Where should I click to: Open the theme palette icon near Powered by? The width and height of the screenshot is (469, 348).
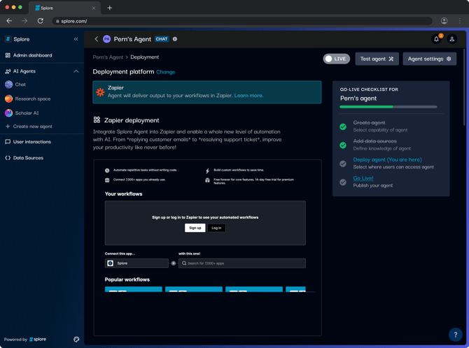(76, 340)
